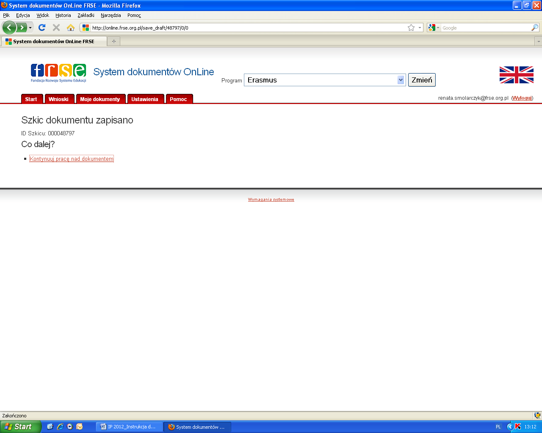Image resolution: width=542 pixels, height=433 pixels.
Task: Click the Wyloguj link
Action: pyautogui.click(x=522, y=98)
